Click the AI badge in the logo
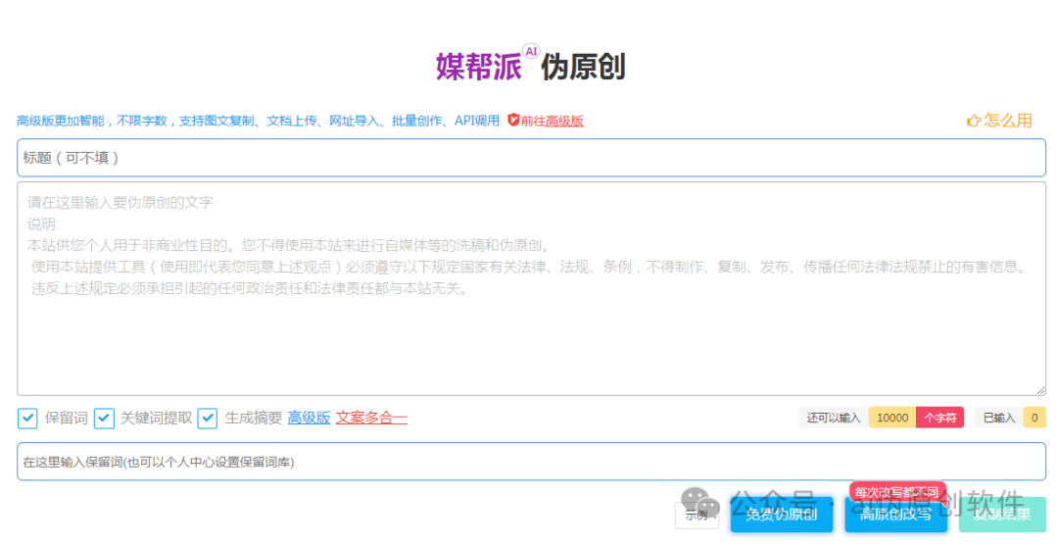1058x545 pixels. (531, 51)
